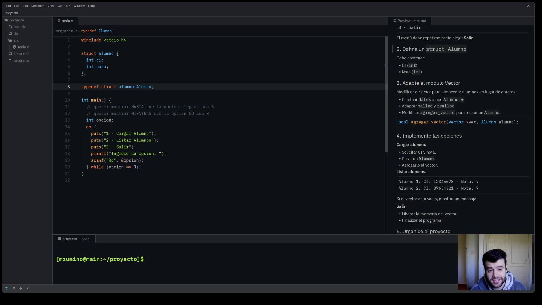542x305 pixels.
Task: Click the C file icon beside main.c in tree
Action: 14,47
